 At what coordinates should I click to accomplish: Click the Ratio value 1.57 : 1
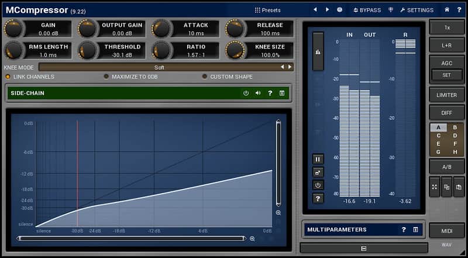coord(196,55)
